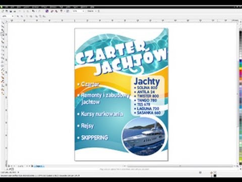This screenshot has width=242, height=182.
Task: Select the 'SKIPPERING' bullet text
Action: tap(95, 138)
